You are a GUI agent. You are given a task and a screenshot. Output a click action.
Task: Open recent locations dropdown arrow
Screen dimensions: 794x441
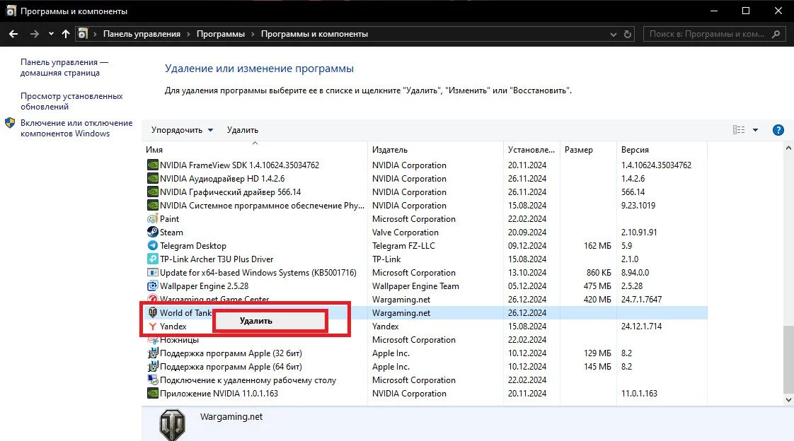51,34
